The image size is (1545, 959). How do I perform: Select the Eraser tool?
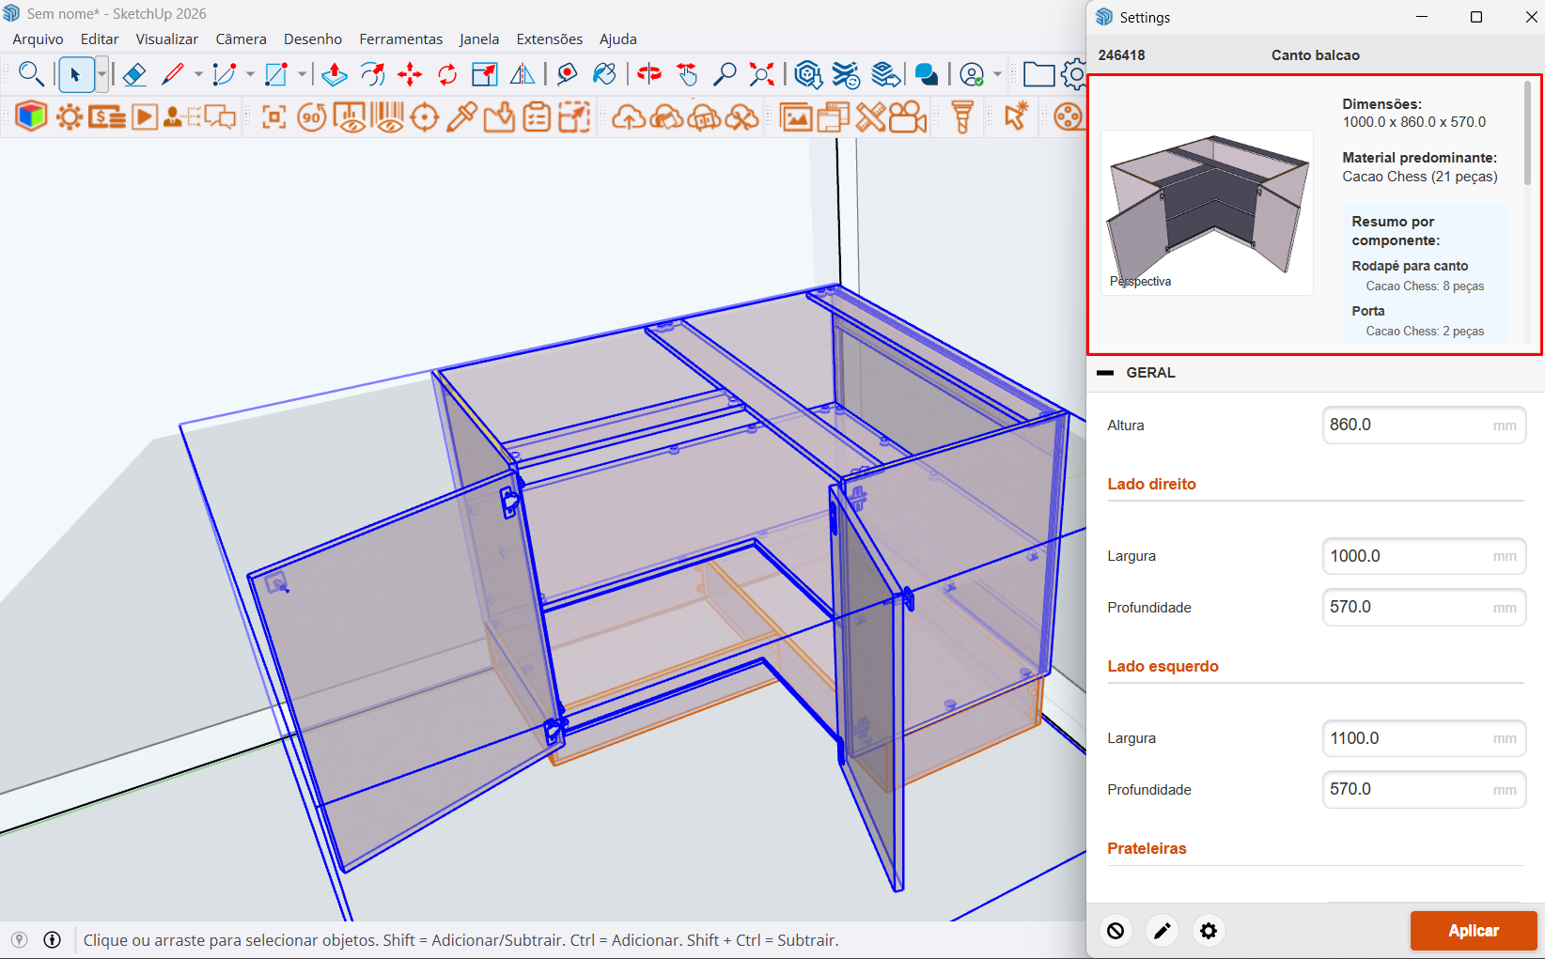pyautogui.click(x=134, y=74)
